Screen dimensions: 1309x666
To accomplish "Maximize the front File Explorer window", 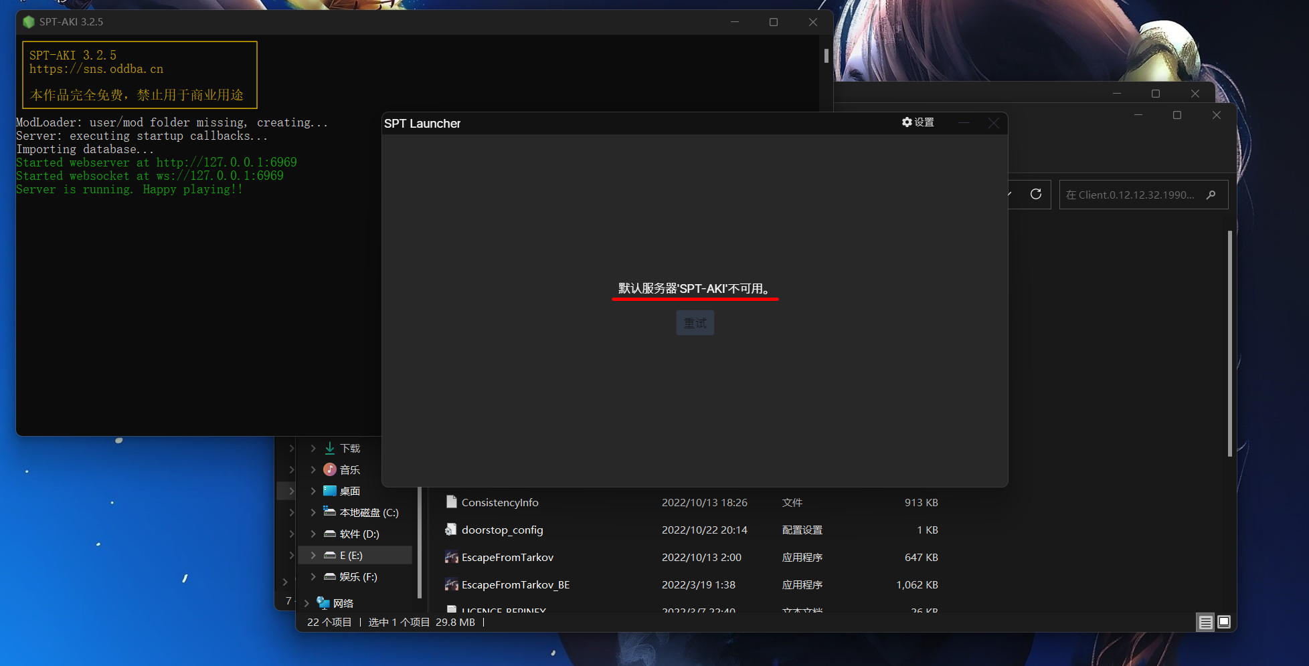I will click(1177, 115).
